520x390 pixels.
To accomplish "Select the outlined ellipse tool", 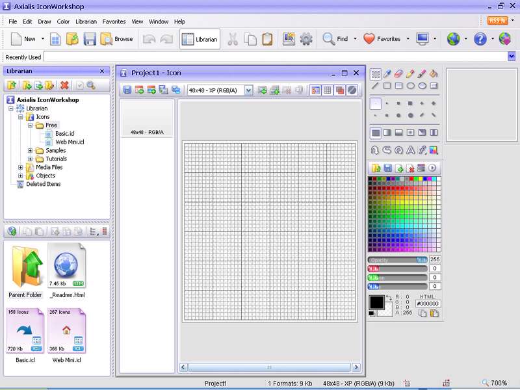I will pyautogui.click(x=410, y=86).
